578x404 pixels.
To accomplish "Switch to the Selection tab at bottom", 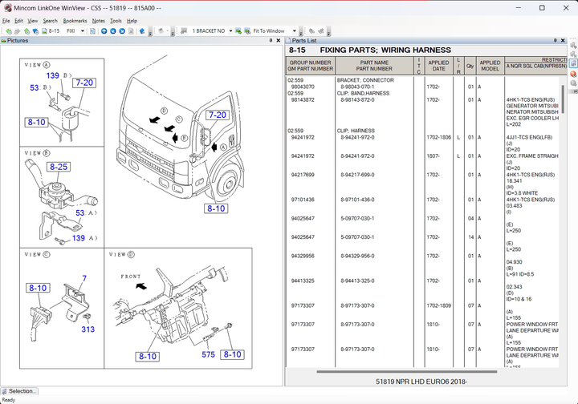I will click(x=19, y=391).
